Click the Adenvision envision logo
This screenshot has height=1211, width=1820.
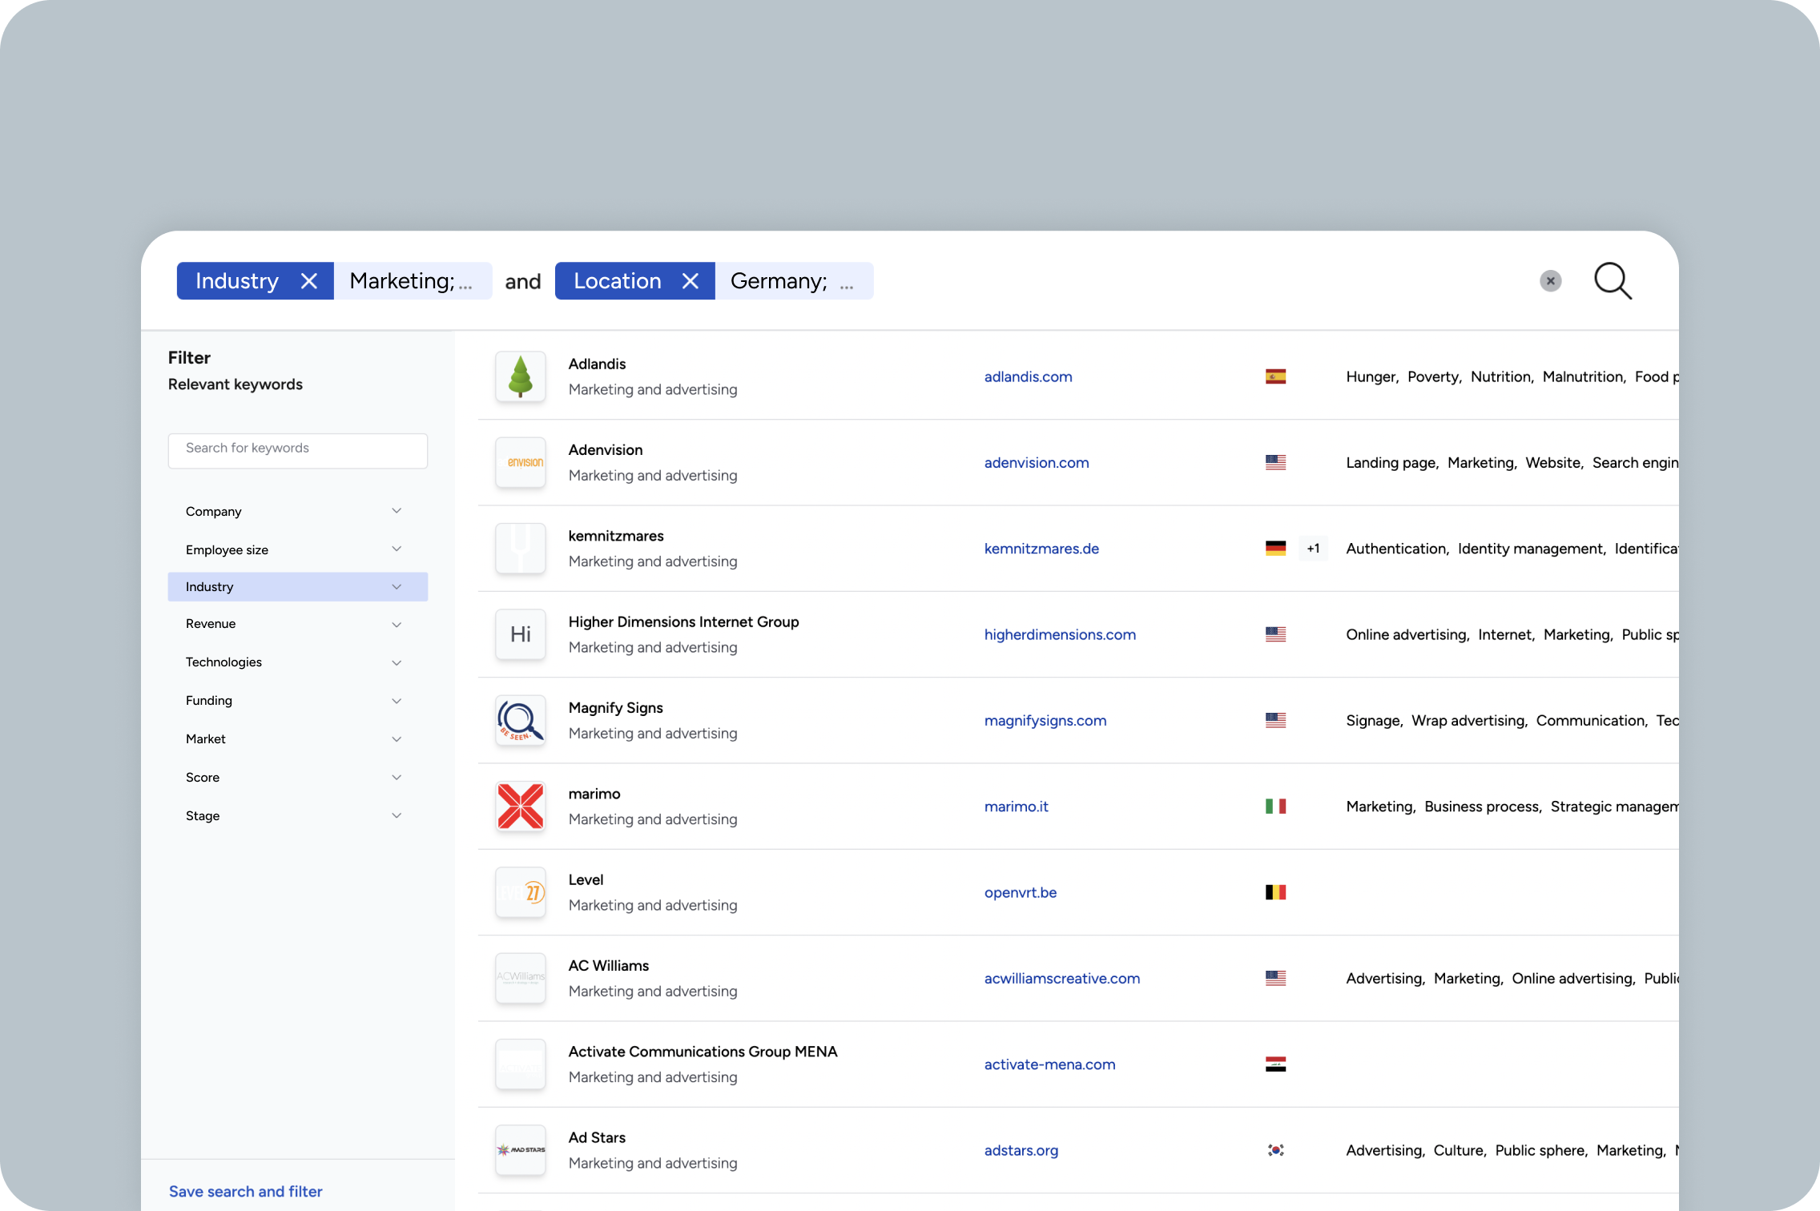[521, 462]
